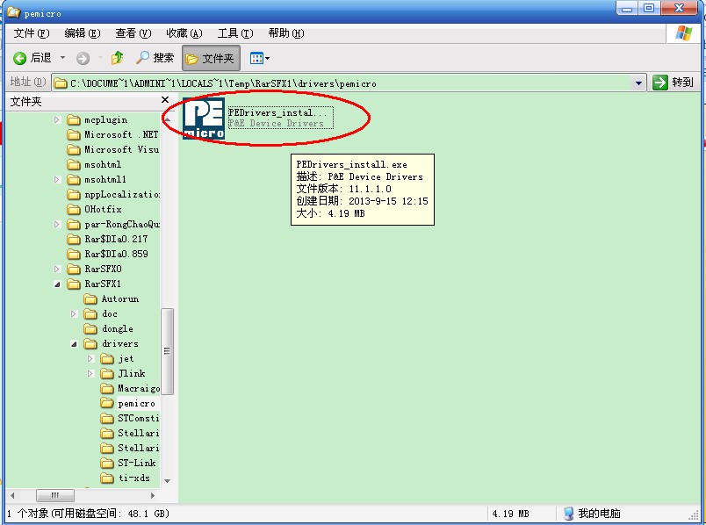This screenshot has width=706, height=525.
Task: Open the 搜索 search tool
Action: pyautogui.click(x=155, y=58)
